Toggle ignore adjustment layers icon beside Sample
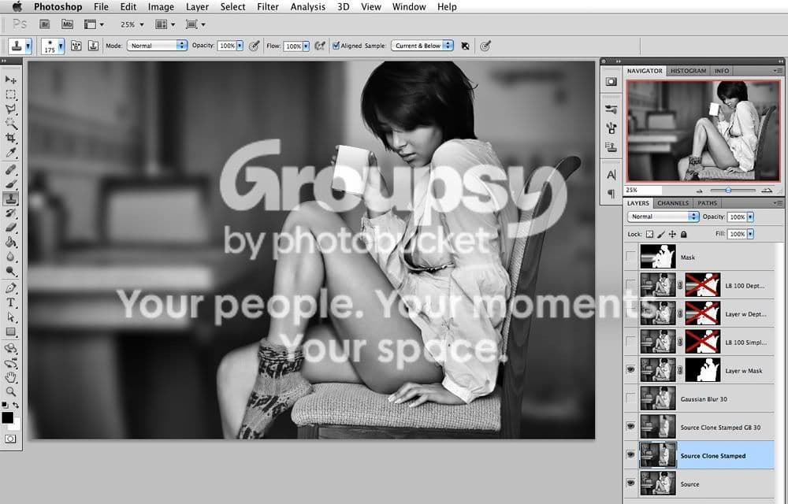The width and height of the screenshot is (788, 504). tap(466, 46)
